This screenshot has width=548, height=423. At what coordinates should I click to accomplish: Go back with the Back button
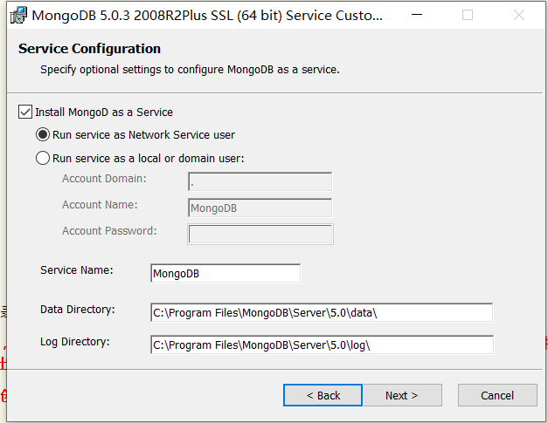(x=323, y=395)
